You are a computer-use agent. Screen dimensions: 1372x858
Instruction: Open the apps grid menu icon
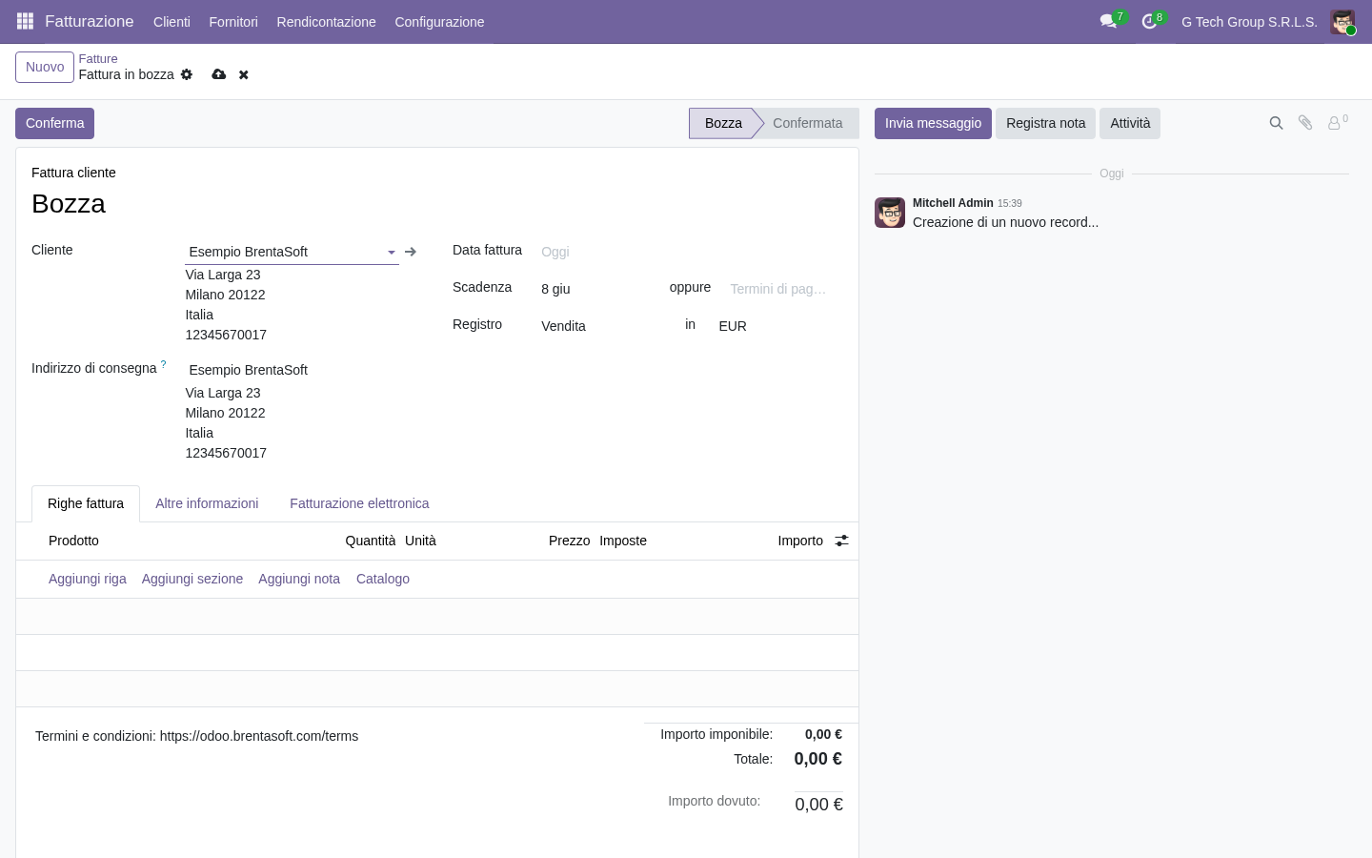(x=26, y=21)
